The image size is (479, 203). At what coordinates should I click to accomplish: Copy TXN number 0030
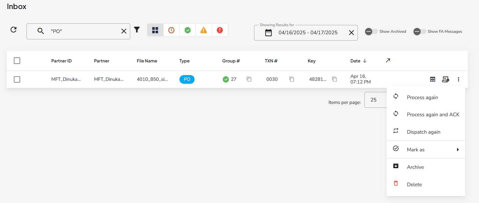292,79
